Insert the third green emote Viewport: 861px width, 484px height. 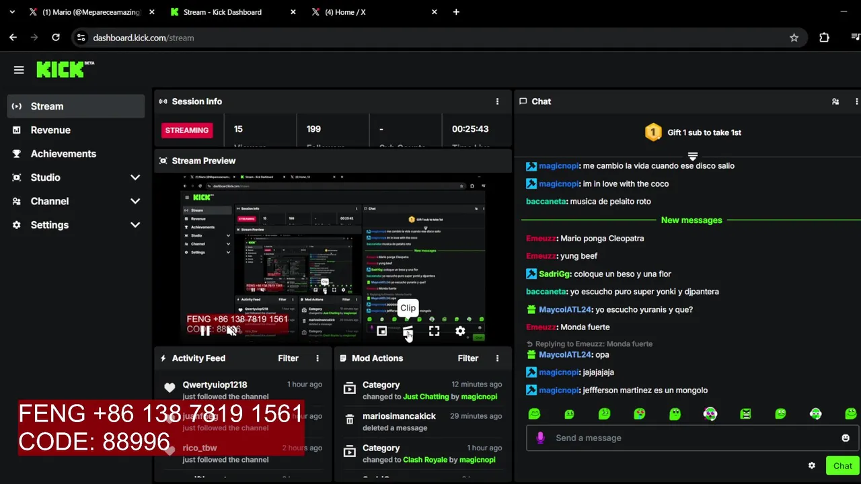(x=604, y=414)
